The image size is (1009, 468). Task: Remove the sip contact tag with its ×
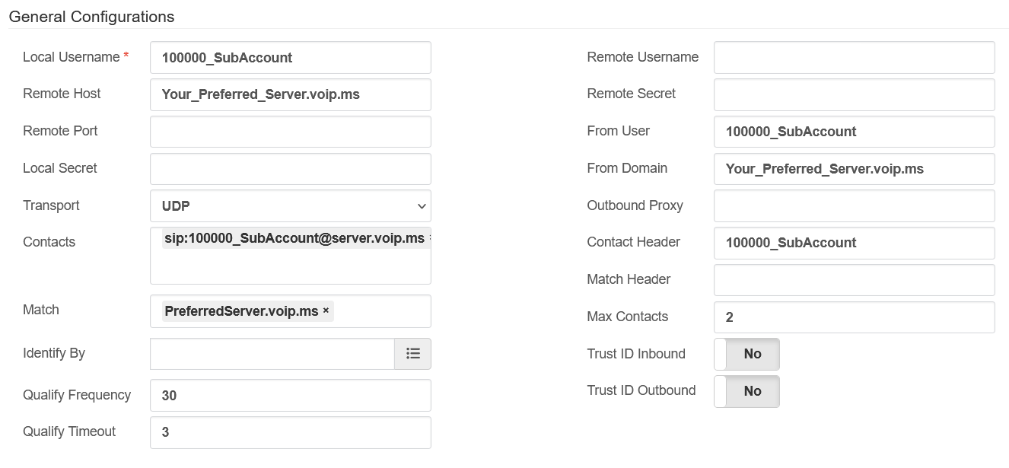(x=429, y=238)
